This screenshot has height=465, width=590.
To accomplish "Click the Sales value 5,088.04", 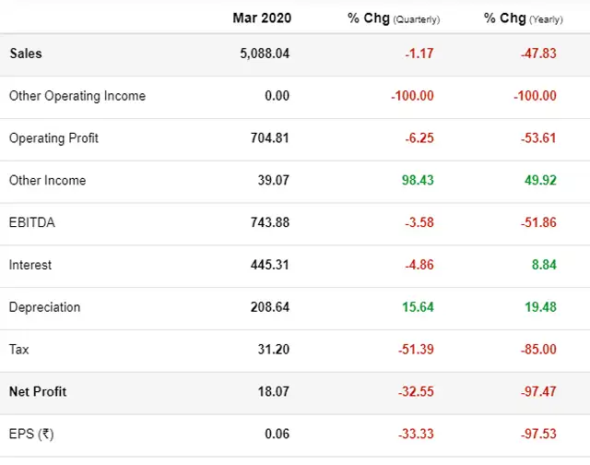I will click(x=265, y=54).
